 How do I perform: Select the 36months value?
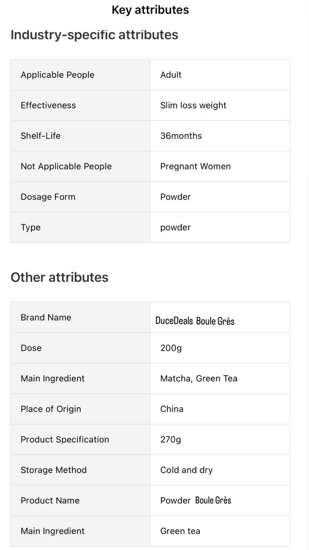click(181, 136)
